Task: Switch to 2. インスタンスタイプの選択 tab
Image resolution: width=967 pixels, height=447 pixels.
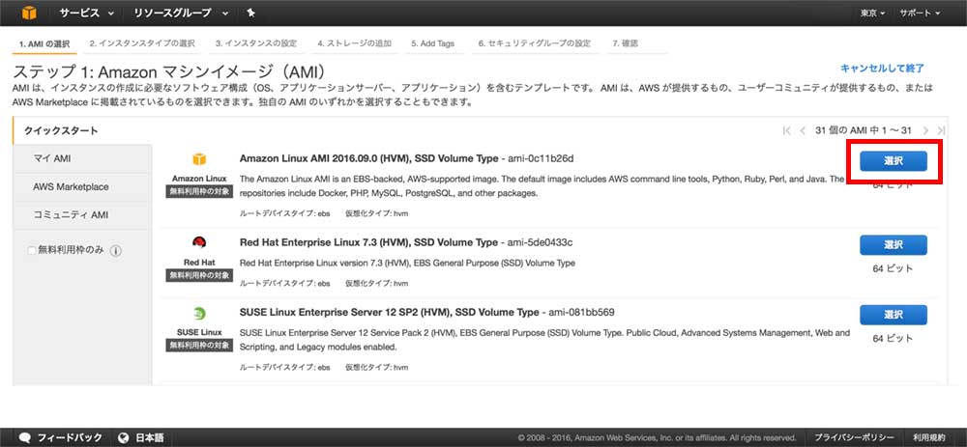Action: [142, 43]
